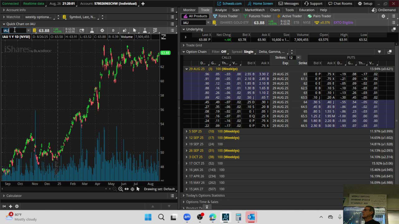Open Option Chain down-arrows menu icon

click(379, 52)
